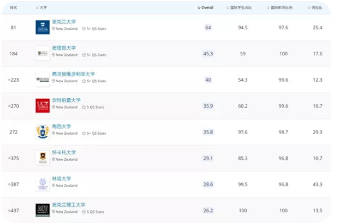Click the location pin under 林肯大学
The image size is (337, 224).
[x=54, y=186]
